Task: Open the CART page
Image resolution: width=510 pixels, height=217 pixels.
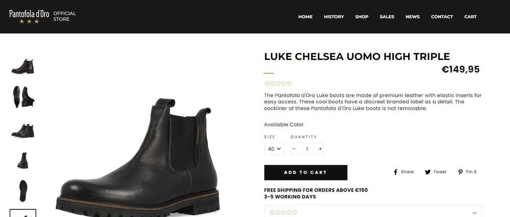Action: click(470, 17)
